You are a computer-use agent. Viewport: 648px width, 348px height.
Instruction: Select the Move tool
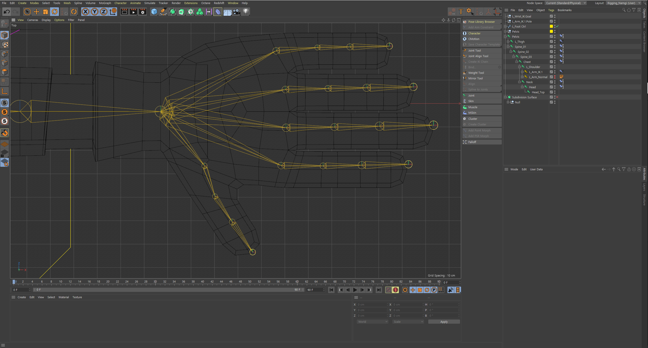(x=36, y=12)
